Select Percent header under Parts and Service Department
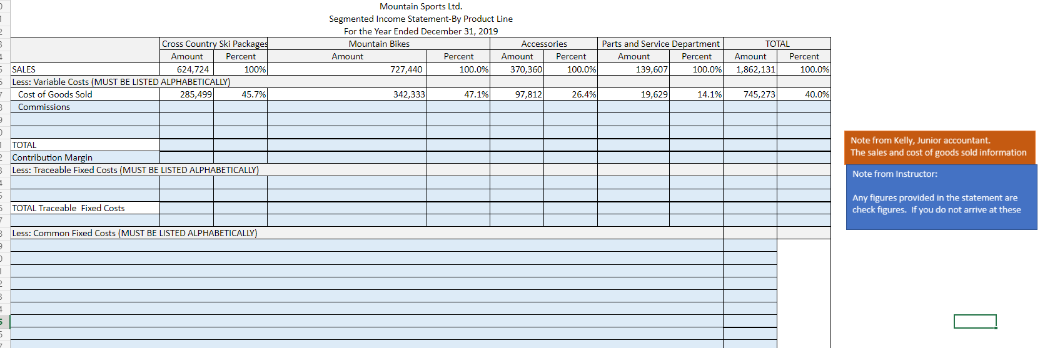 click(697, 56)
